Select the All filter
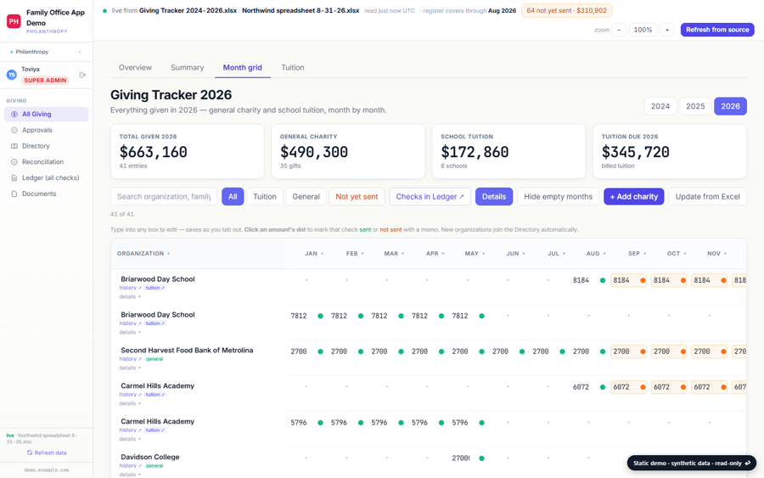764x478 pixels. click(x=233, y=196)
